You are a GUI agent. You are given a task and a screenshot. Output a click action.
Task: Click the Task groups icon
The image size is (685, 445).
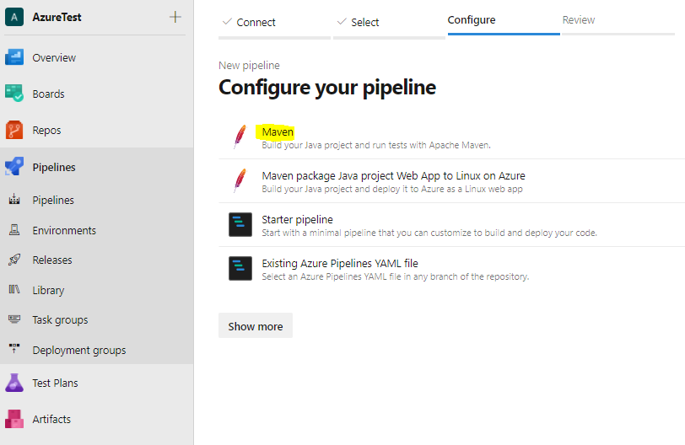(14, 319)
